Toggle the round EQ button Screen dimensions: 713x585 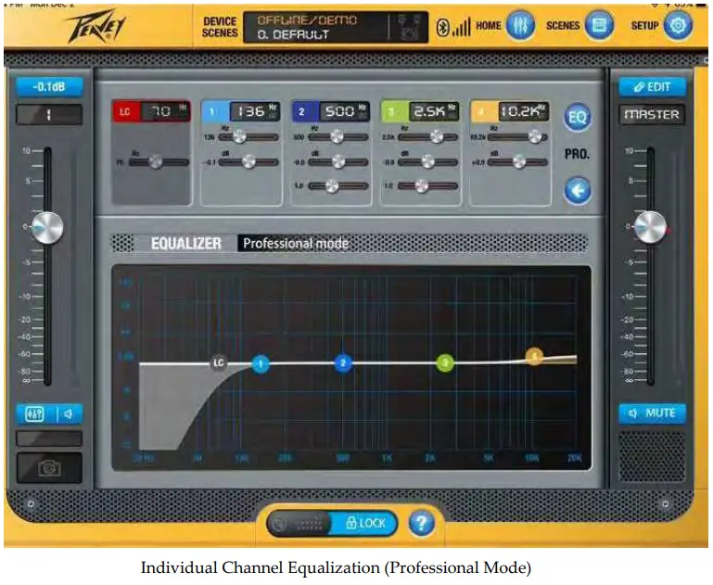578,117
